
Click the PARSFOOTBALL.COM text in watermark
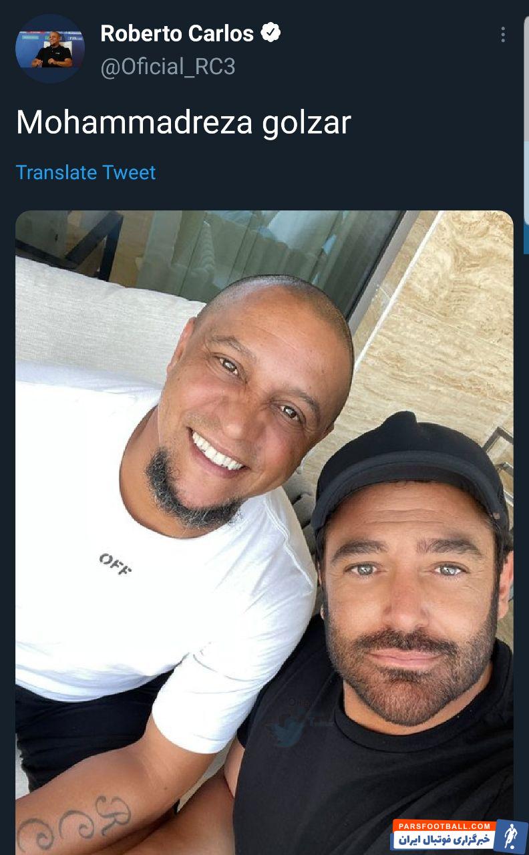(444, 826)
